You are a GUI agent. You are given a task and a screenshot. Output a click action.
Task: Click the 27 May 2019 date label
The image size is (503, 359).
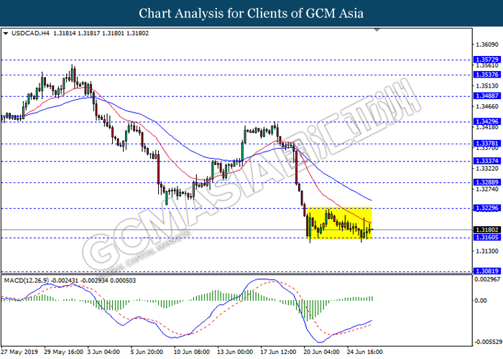(19, 352)
